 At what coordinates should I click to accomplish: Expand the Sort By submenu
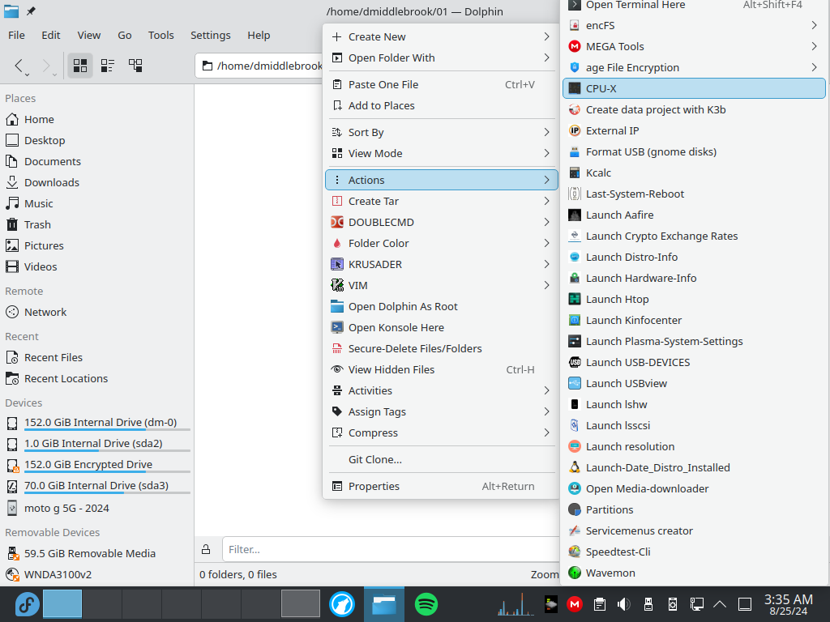click(441, 132)
